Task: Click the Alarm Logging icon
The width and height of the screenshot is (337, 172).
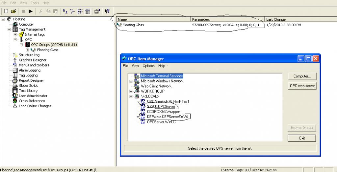Action: (x=15, y=70)
